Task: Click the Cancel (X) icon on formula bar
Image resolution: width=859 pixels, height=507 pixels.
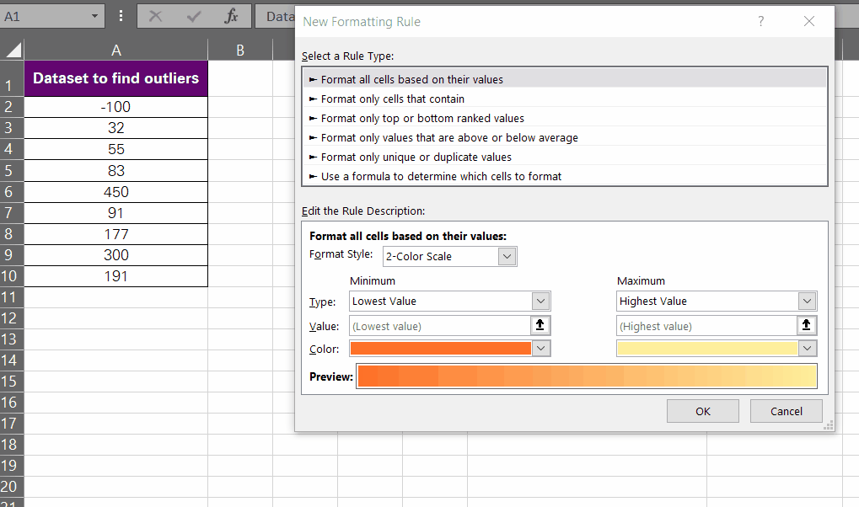Action: pyautogui.click(x=155, y=15)
